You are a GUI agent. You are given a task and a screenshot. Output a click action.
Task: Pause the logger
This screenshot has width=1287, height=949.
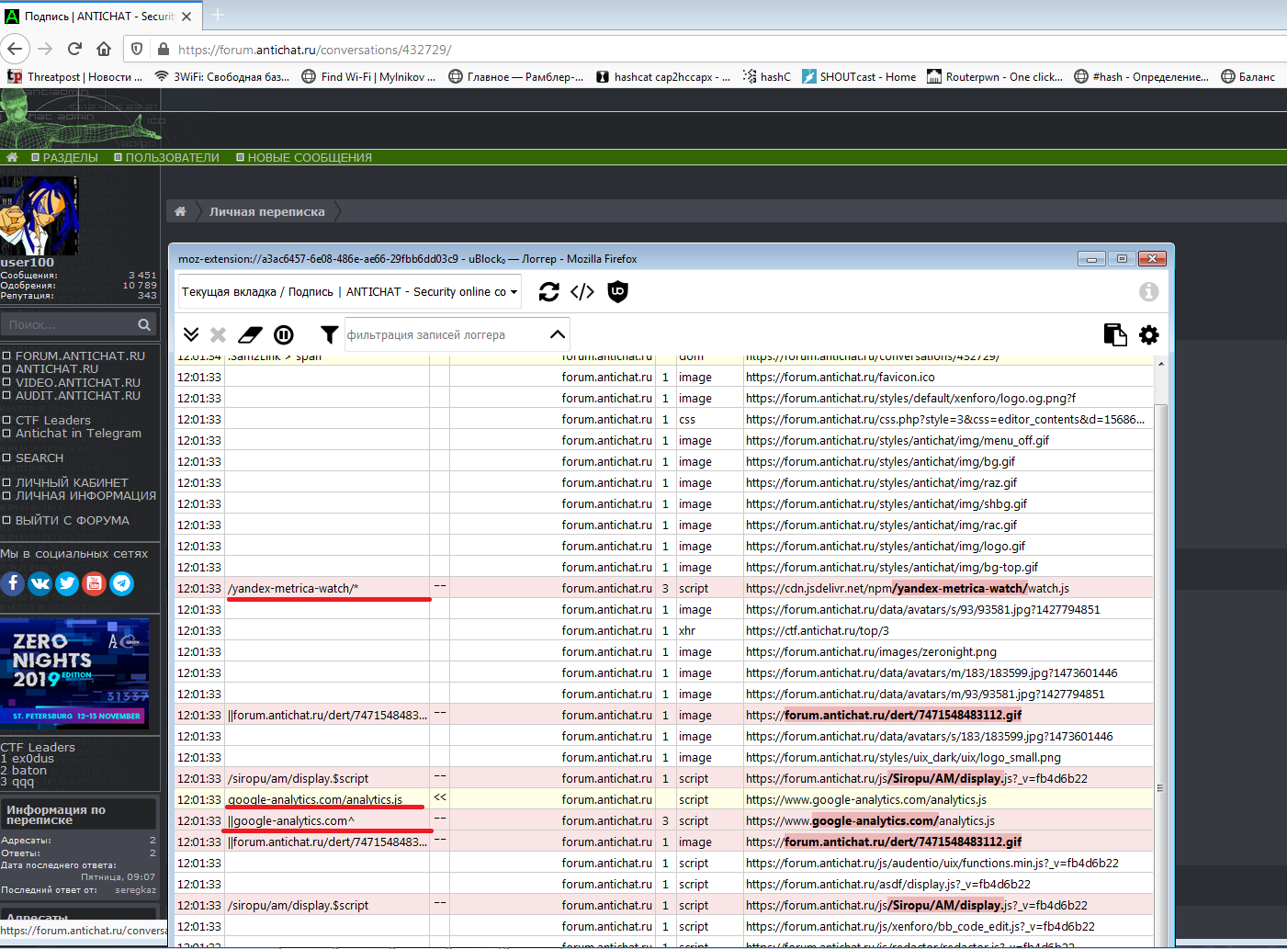tap(284, 335)
